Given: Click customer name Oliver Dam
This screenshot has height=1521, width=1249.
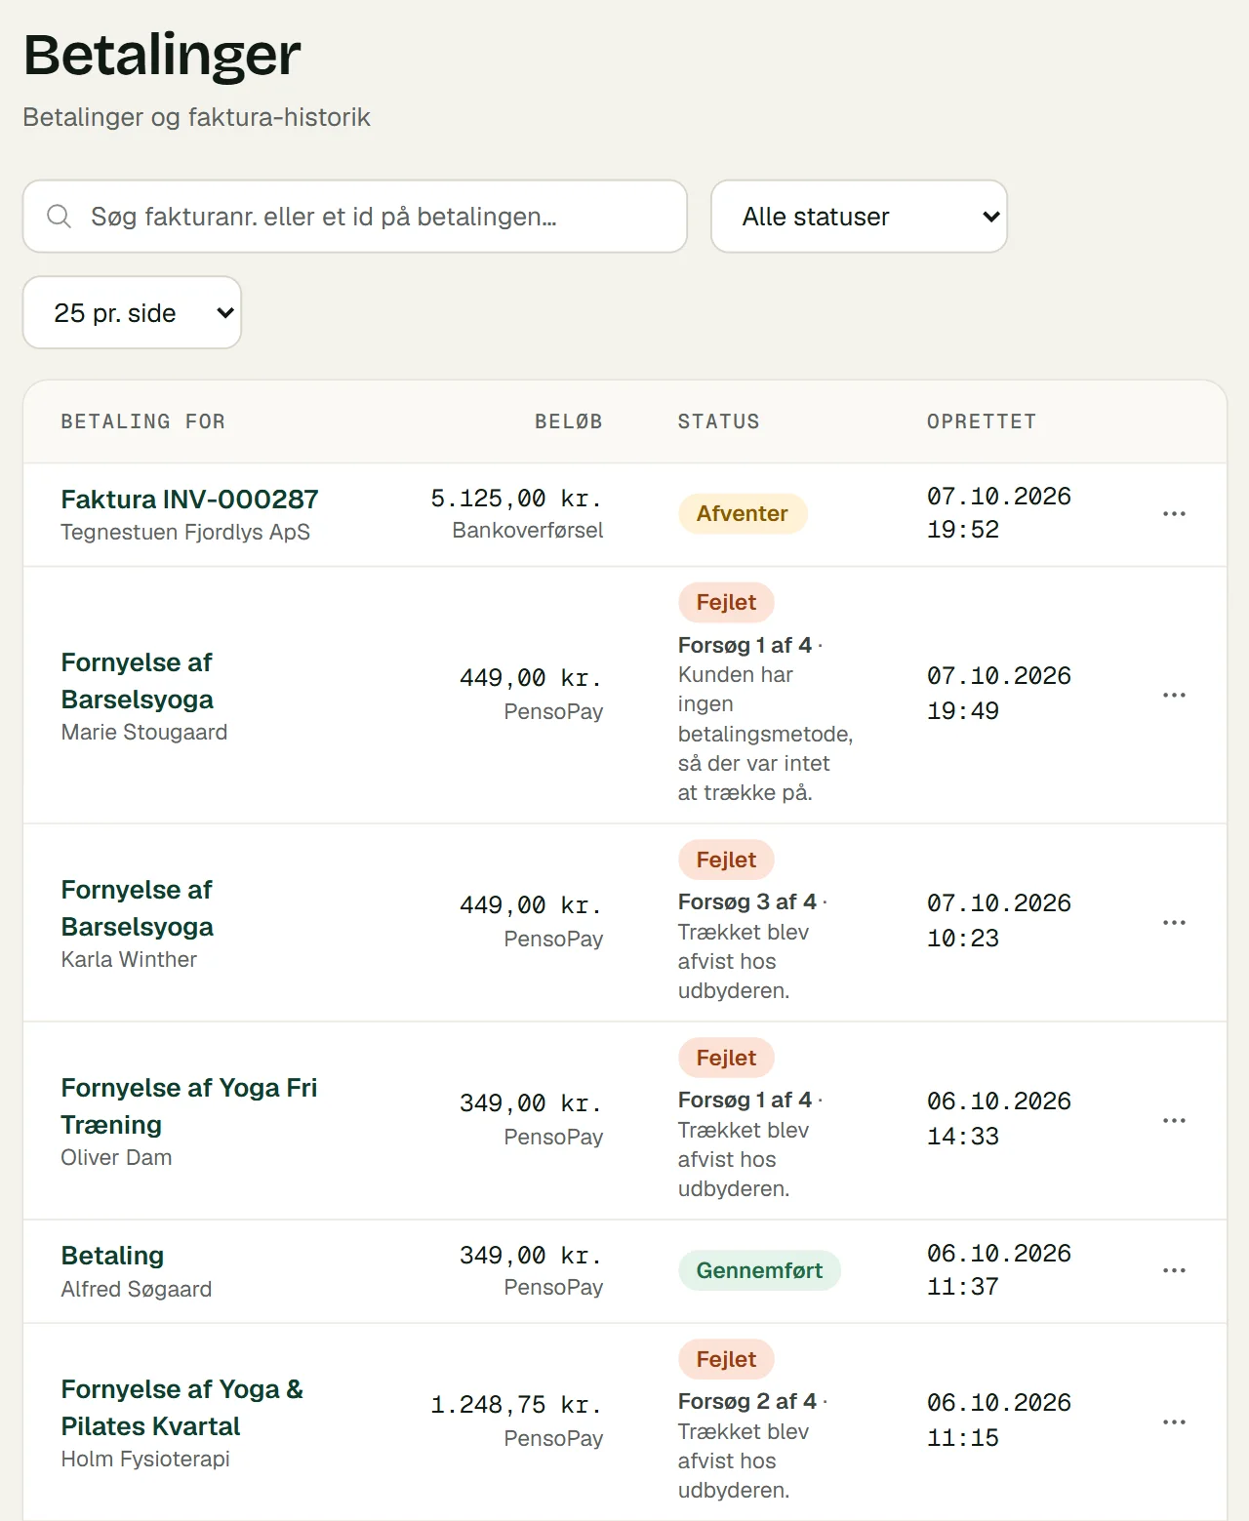Looking at the screenshot, I should tap(116, 1158).
